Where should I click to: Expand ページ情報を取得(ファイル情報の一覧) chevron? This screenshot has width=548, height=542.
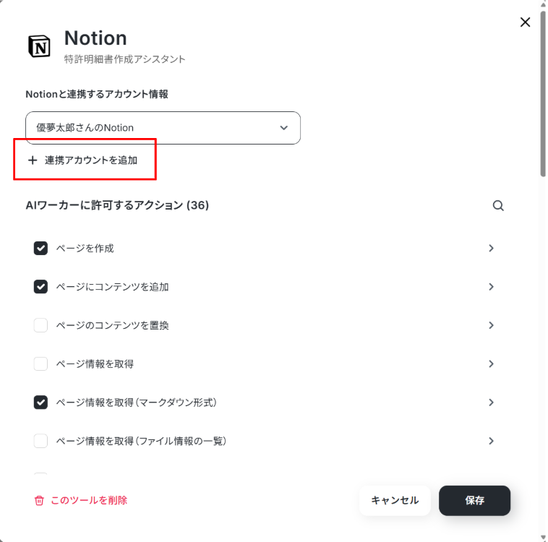point(491,441)
